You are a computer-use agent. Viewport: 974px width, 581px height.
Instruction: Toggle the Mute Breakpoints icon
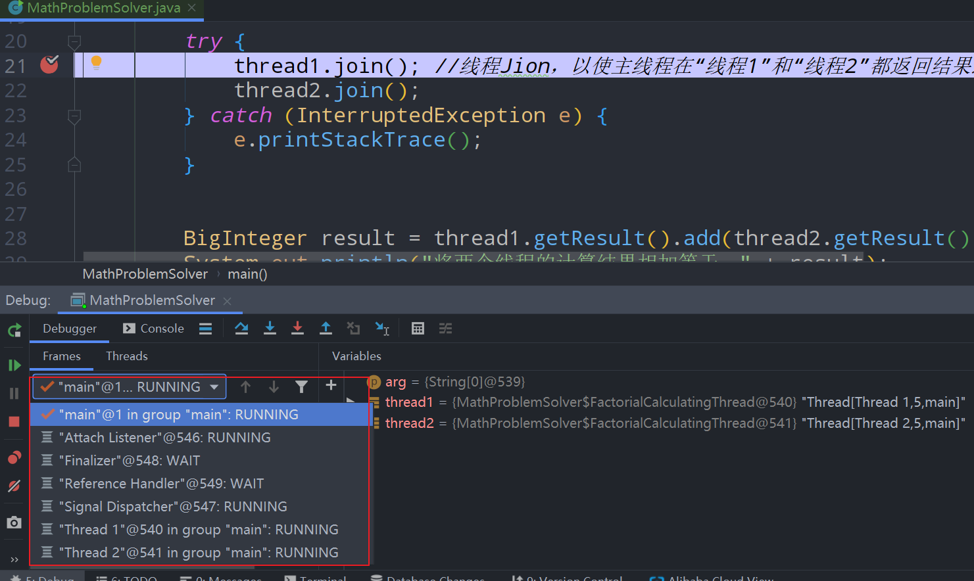(14, 486)
